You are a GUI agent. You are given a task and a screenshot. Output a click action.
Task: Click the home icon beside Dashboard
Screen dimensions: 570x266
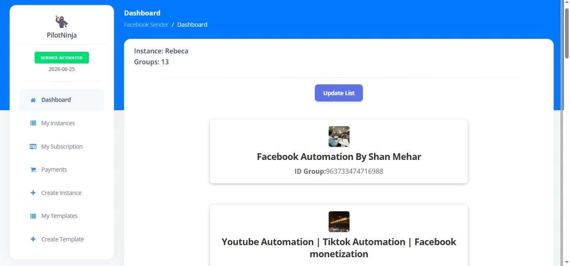(x=33, y=100)
